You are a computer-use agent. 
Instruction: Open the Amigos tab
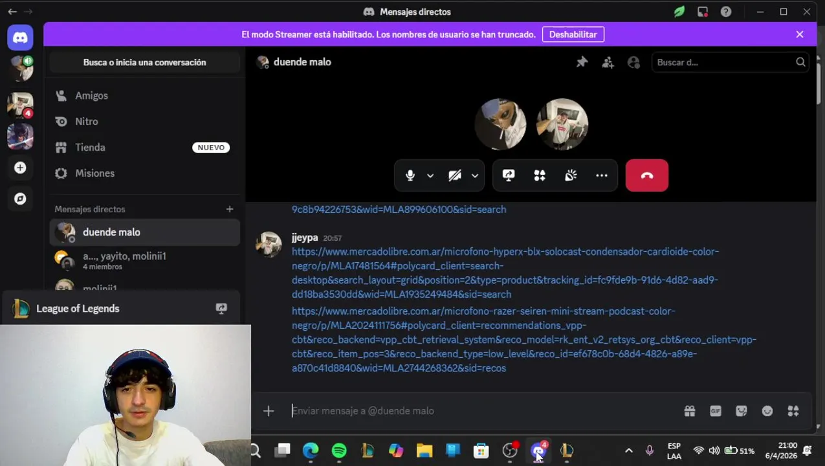[x=144, y=96]
